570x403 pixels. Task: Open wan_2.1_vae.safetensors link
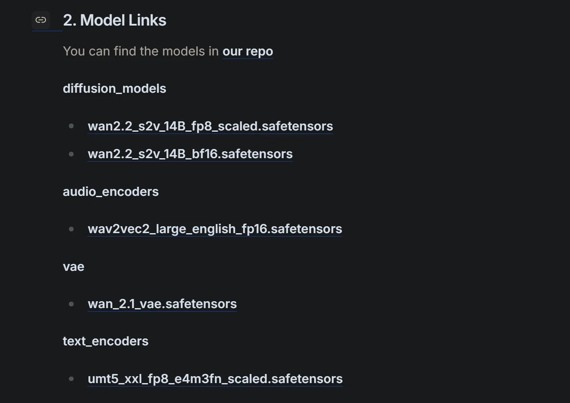coord(162,304)
